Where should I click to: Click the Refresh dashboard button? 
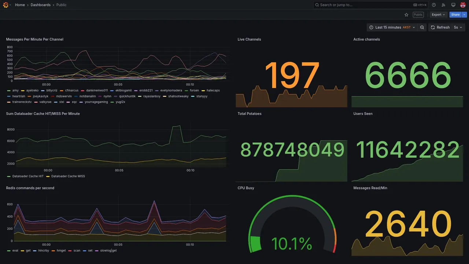[440, 27]
